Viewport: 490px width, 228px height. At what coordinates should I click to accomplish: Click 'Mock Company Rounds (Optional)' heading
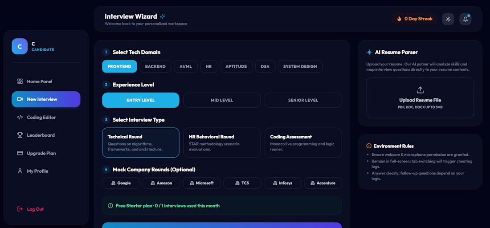point(154,170)
